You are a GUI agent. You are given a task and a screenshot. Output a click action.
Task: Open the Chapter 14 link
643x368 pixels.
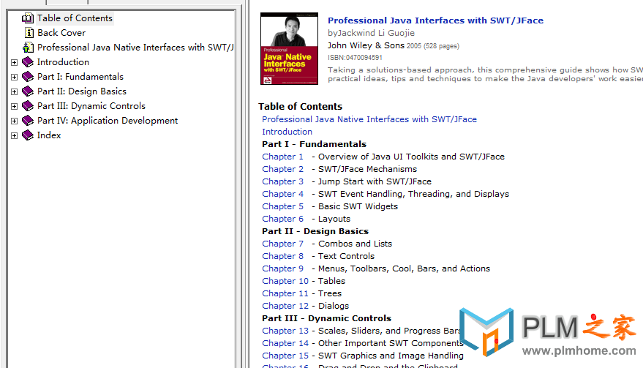point(285,343)
